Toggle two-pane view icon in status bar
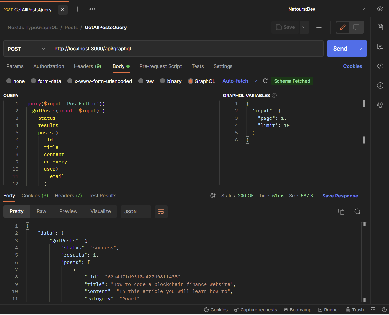Image resolution: width=389 pixels, height=315 pixels. click(x=373, y=310)
